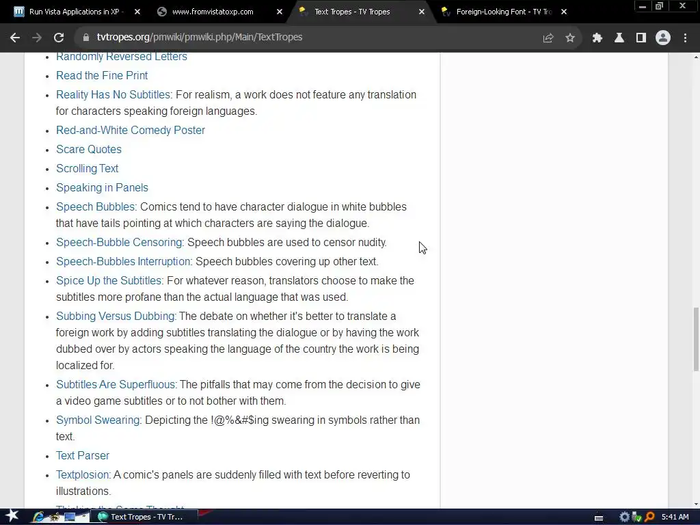Bookmark this page with the star
The image size is (700, 525).
point(570,38)
